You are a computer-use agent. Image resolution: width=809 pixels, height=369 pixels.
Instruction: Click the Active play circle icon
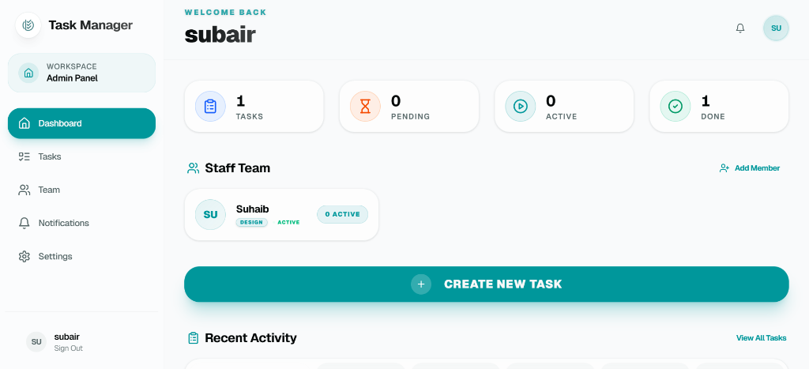pos(521,106)
